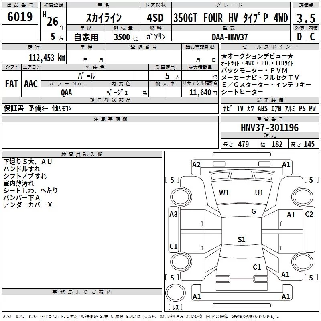321x321 pixels.
Task: Select the vehicle history 自家用
Action: [86, 37]
